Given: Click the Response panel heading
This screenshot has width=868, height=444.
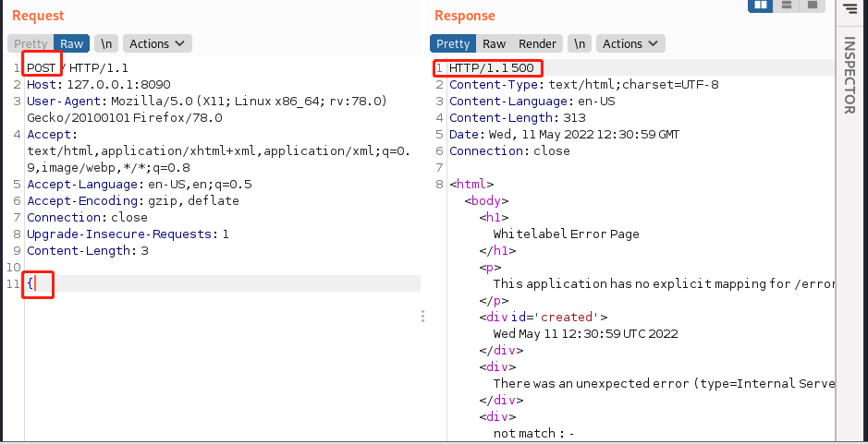Looking at the screenshot, I should point(464,16).
